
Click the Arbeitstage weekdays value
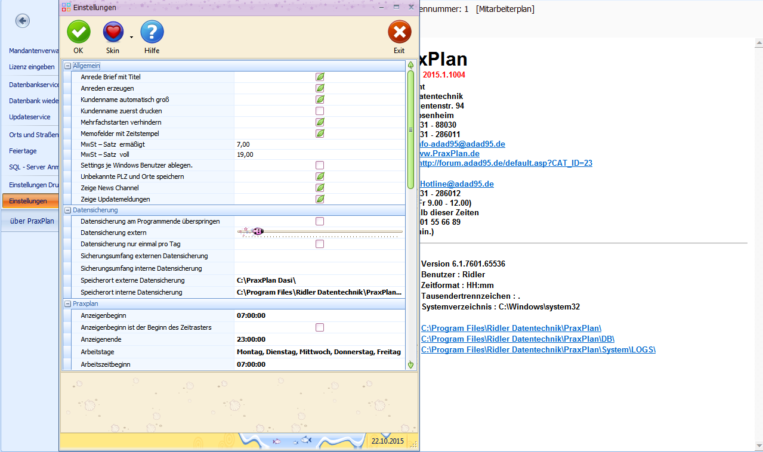(x=319, y=352)
